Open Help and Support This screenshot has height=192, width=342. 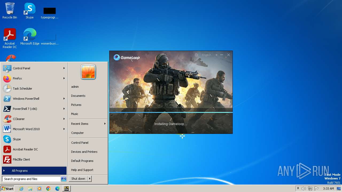click(x=88, y=170)
